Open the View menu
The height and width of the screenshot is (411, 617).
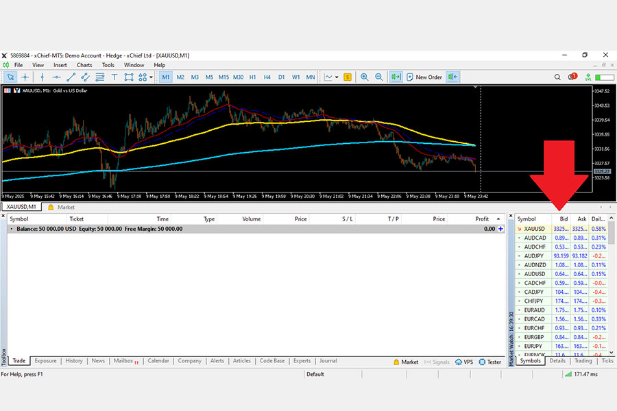coord(38,65)
